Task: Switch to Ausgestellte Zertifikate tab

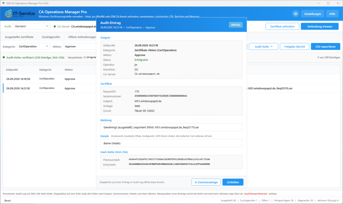Action: 19,37
